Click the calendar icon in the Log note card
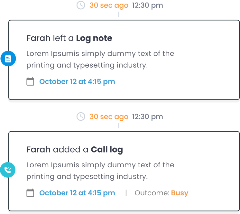This screenshot has height=214, width=240. click(30, 81)
